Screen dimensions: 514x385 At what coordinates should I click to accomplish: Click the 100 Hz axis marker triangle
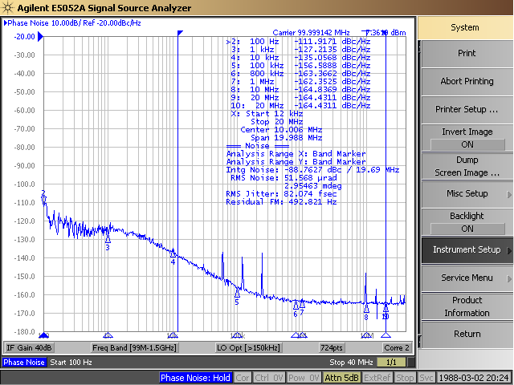pos(43,335)
